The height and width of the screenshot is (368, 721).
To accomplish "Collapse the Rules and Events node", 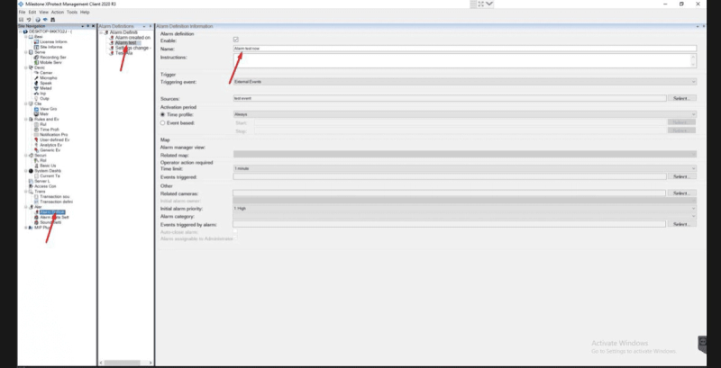I will coord(26,120).
